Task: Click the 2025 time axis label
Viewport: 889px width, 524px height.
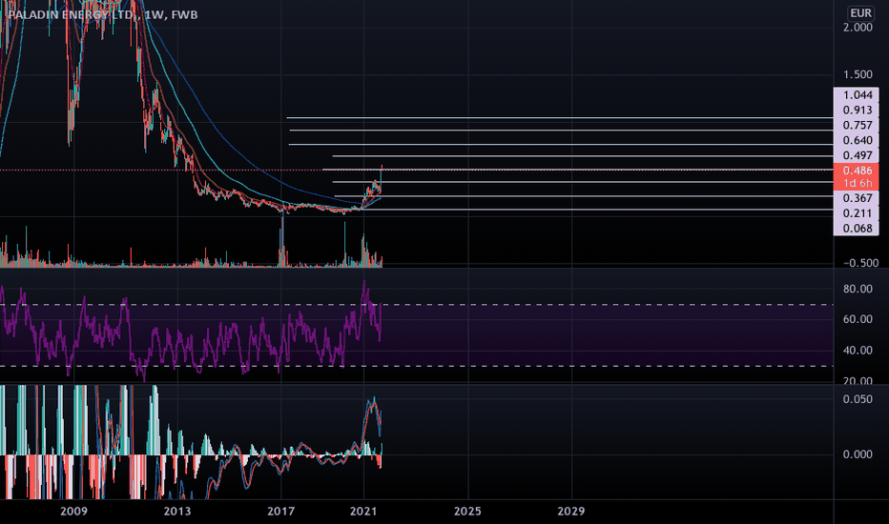Action: pyautogui.click(x=467, y=512)
